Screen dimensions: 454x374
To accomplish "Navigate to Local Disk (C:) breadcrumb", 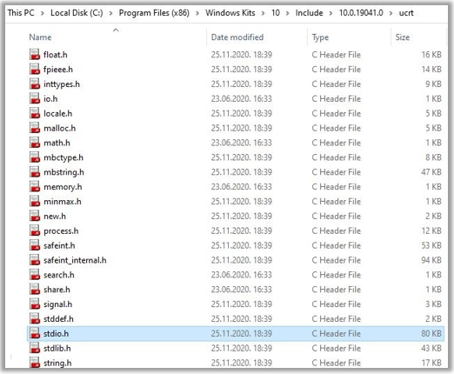I will pyautogui.click(x=77, y=13).
